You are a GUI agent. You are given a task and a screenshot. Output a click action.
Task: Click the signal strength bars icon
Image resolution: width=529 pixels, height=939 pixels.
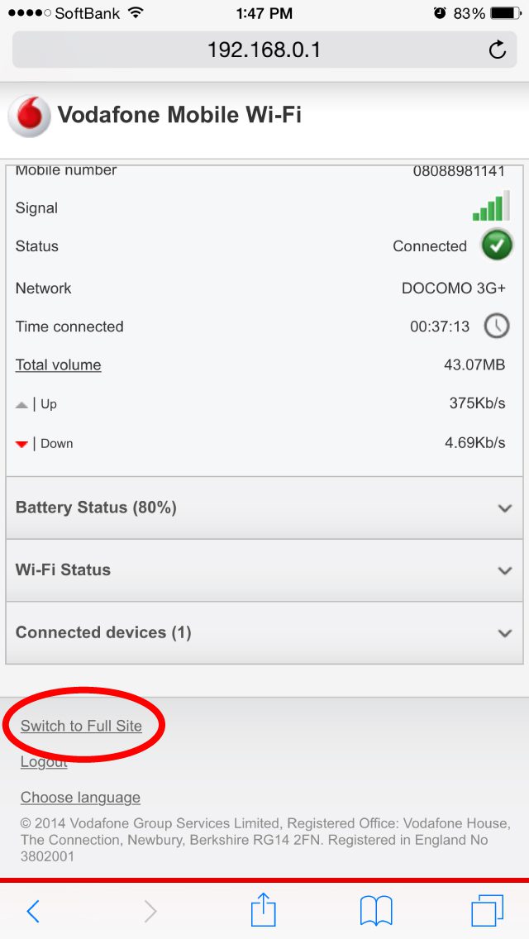pos(491,206)
